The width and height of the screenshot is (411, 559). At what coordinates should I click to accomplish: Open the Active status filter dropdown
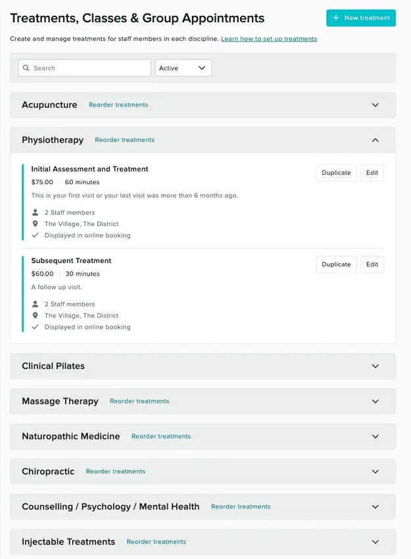183,68
